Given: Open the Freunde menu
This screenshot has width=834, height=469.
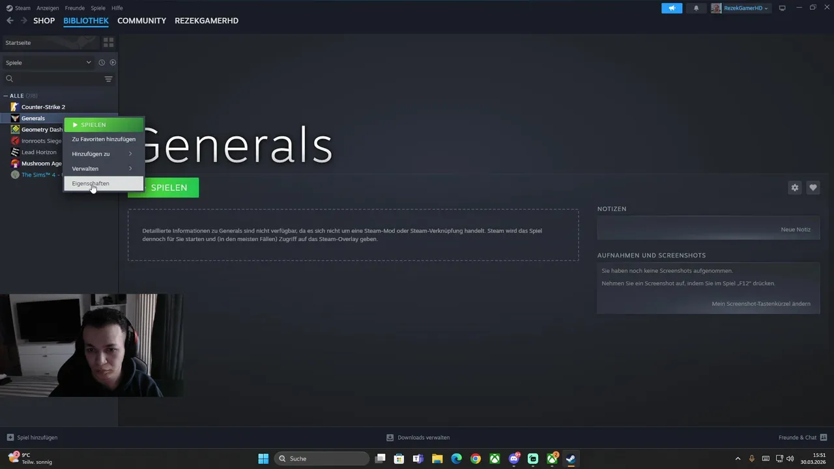Looking at the screenshot, I should coord(74,8).
